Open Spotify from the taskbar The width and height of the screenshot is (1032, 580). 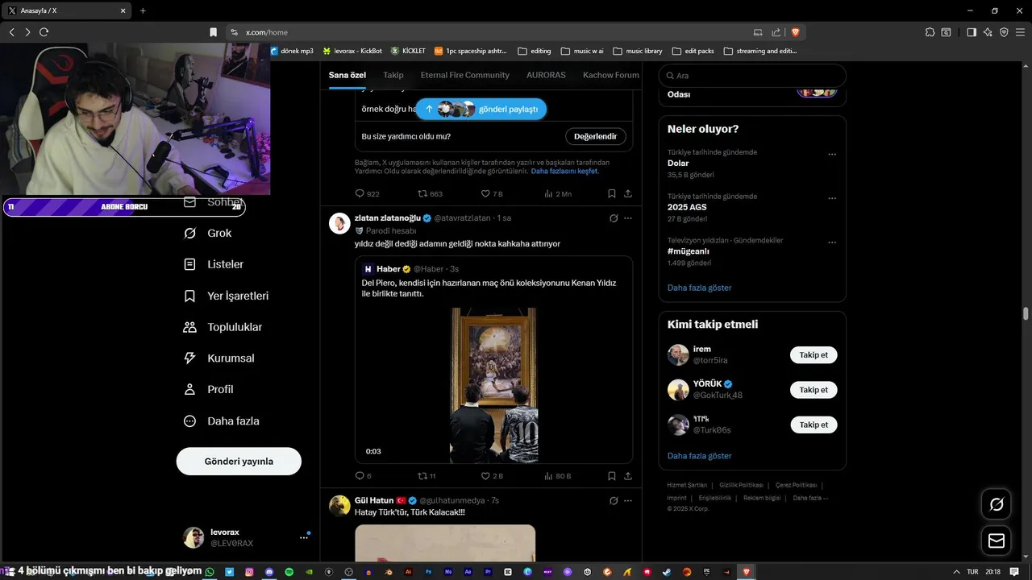[289, 571]
